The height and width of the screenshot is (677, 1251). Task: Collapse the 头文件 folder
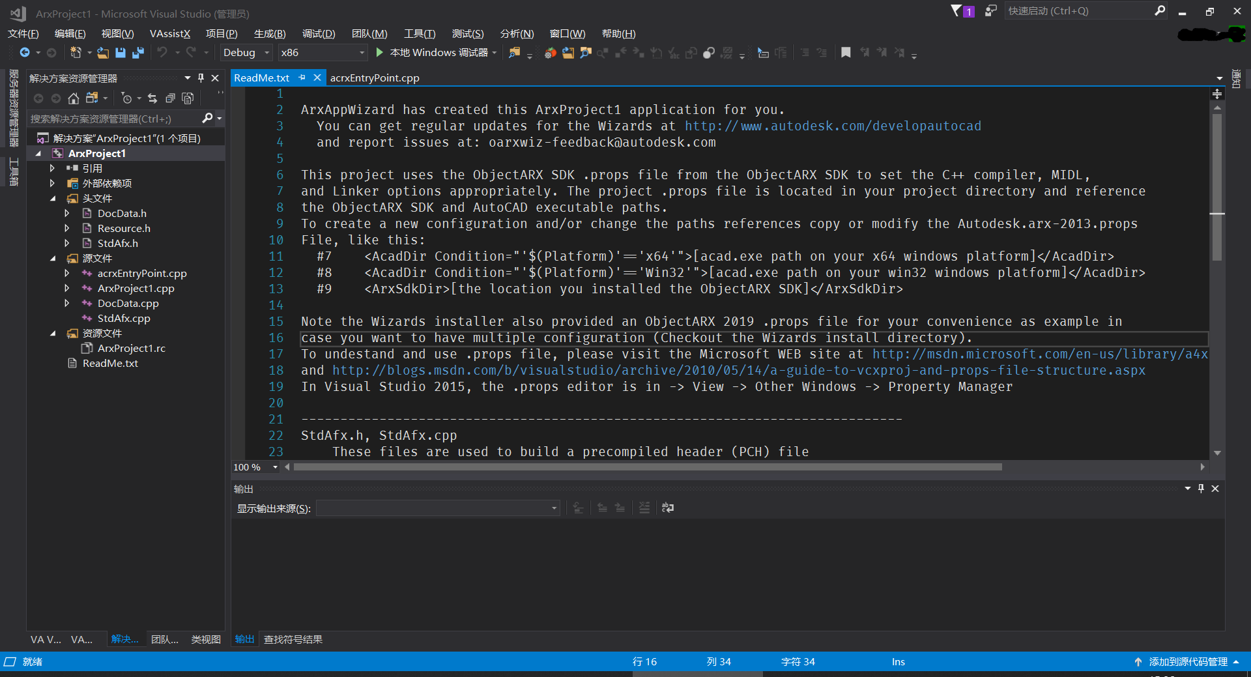pos(53,199)
